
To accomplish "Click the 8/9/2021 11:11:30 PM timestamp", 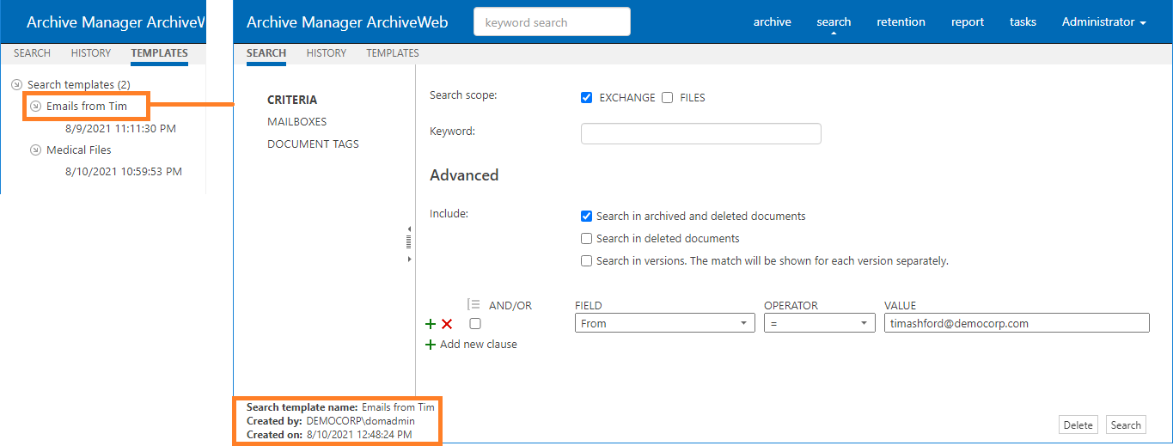I will (x=121, y=129).
